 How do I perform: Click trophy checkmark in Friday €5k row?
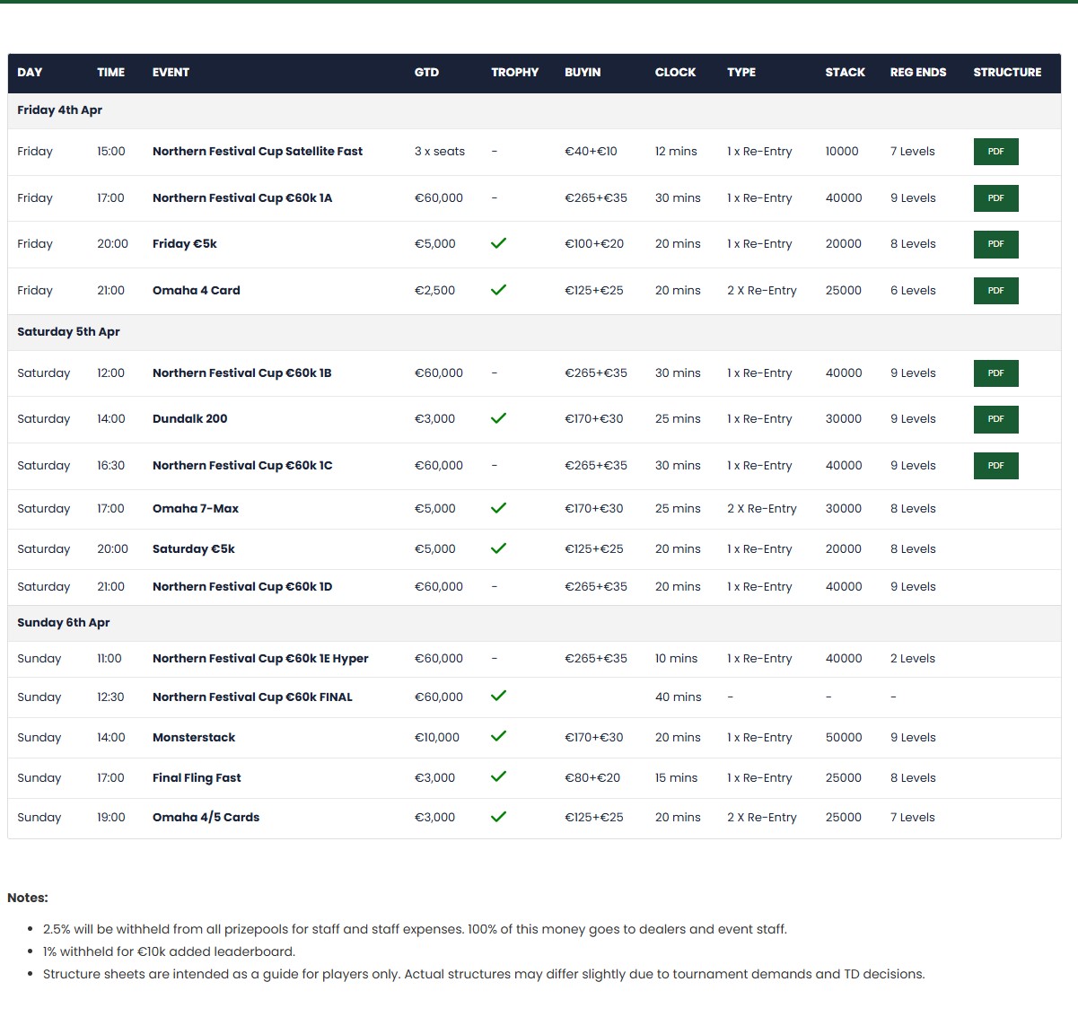pos(499,243)
